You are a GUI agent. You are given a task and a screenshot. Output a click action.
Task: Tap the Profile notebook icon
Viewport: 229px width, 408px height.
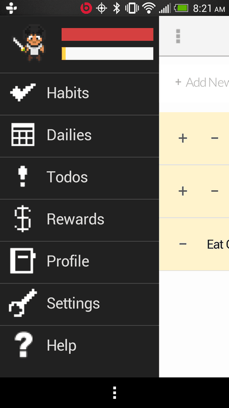tap(23, 261)
